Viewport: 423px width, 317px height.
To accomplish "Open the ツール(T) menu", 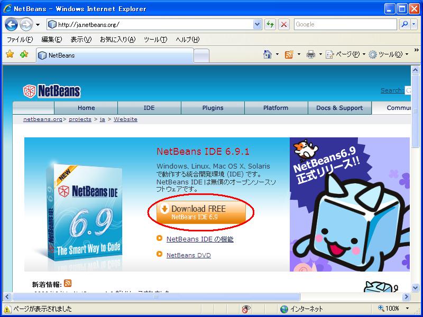I will [155, 40].
